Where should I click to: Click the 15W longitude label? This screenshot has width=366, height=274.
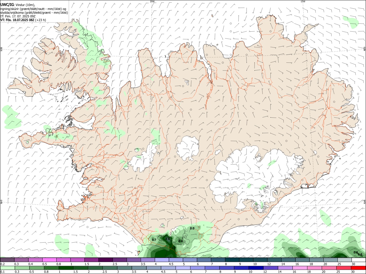pos(303,1)
